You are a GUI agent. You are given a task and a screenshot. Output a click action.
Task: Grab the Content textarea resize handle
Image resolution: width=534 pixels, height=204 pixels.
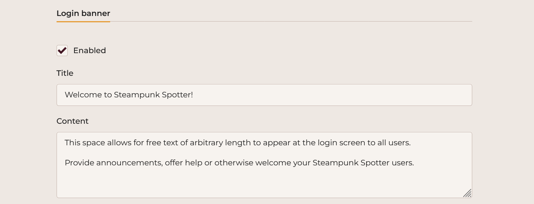pyautogui.click(x=467, y=193)
